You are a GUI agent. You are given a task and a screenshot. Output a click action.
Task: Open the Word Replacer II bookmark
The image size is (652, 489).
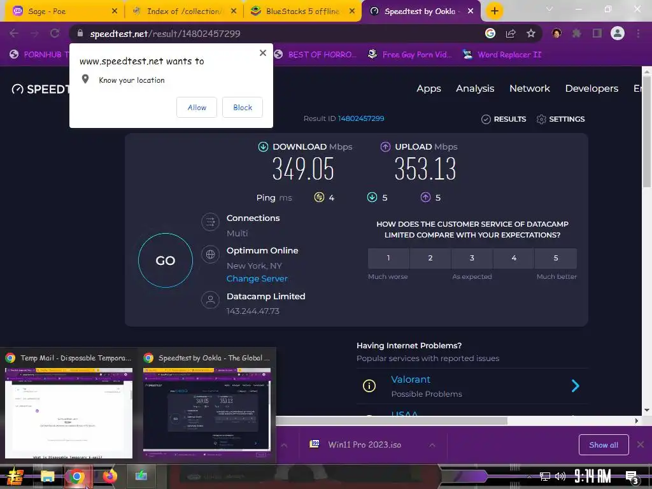[x=502, y=55]
